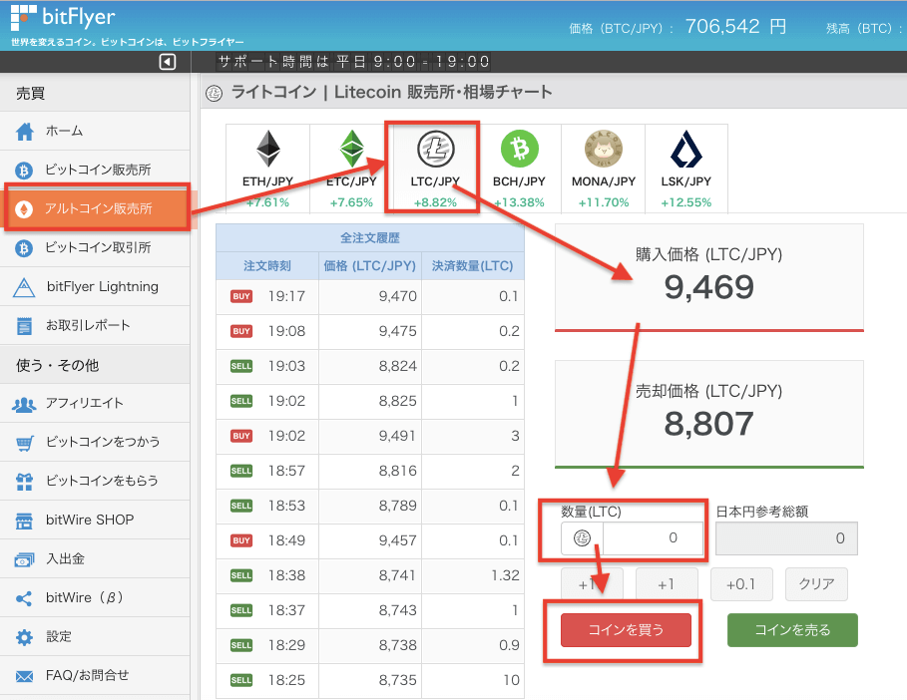The image size is (907, 700).
Task: Click the BUY badge at 18:49
Action: click(x=241, y=540)
